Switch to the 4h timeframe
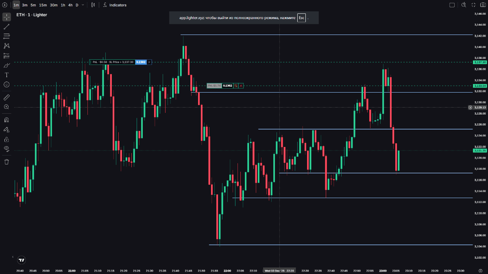 [70, 5]
